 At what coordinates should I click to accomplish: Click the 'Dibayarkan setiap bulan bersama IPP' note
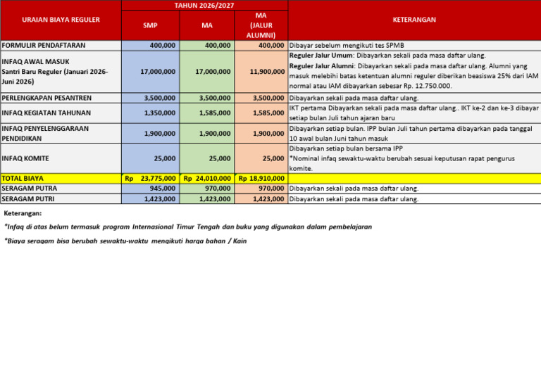click(x=346, y=148)
